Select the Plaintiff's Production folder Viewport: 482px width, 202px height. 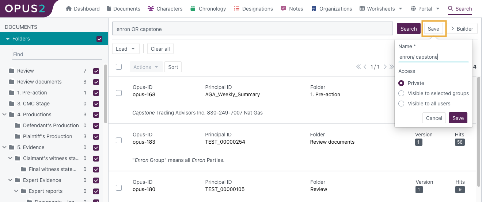(x=48, y=136)
